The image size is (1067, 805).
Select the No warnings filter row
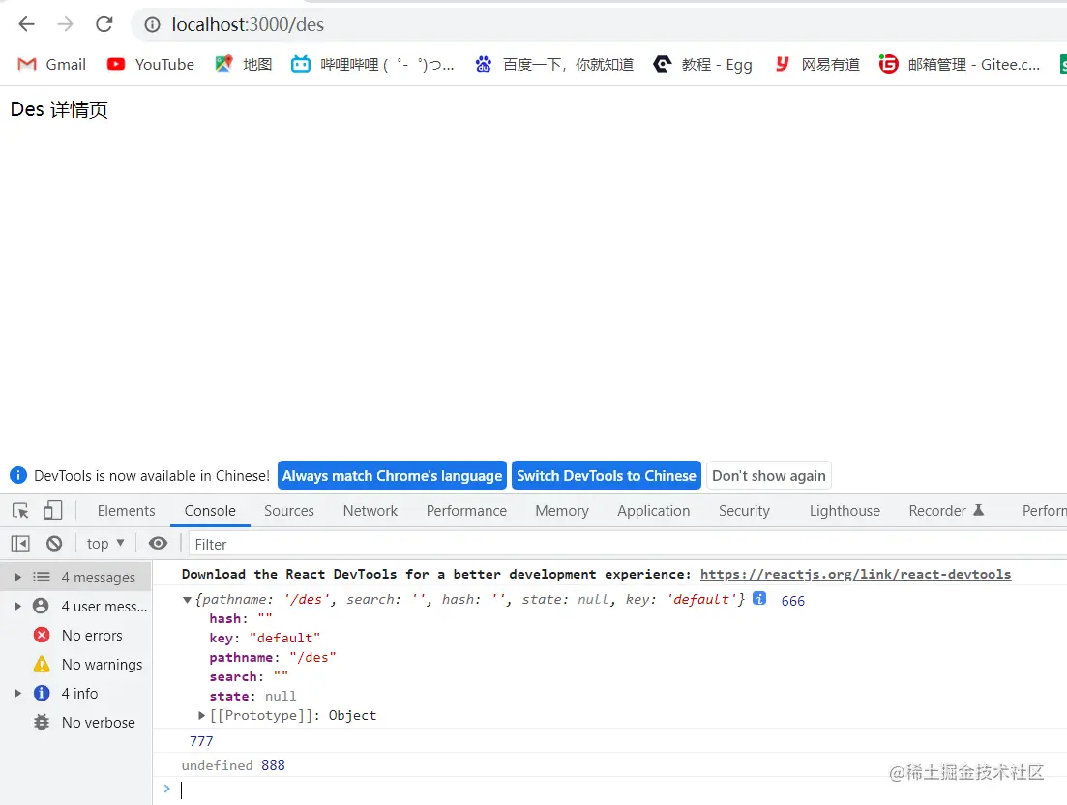[x=76, y=664]
